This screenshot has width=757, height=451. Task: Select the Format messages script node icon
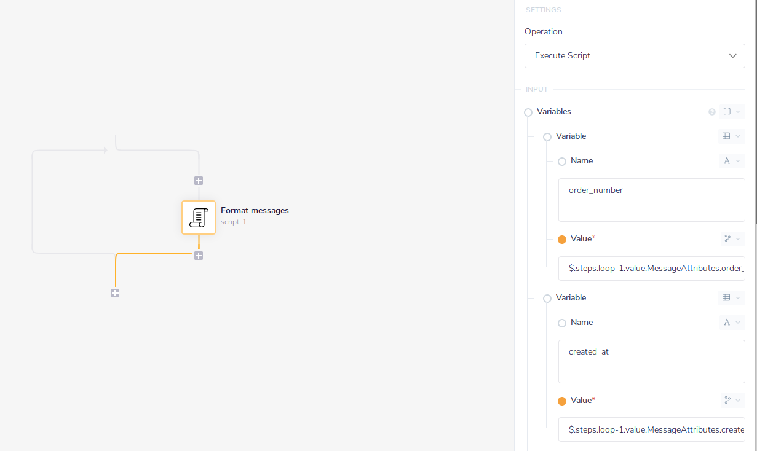point(198,218)
